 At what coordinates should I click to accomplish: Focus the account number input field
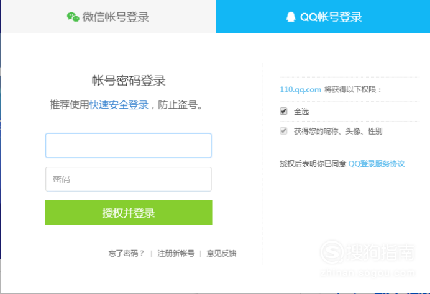pyautogui.click(x=129, y=145)
